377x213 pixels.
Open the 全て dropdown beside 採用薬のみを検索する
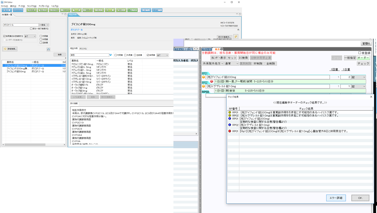(30, 36)
